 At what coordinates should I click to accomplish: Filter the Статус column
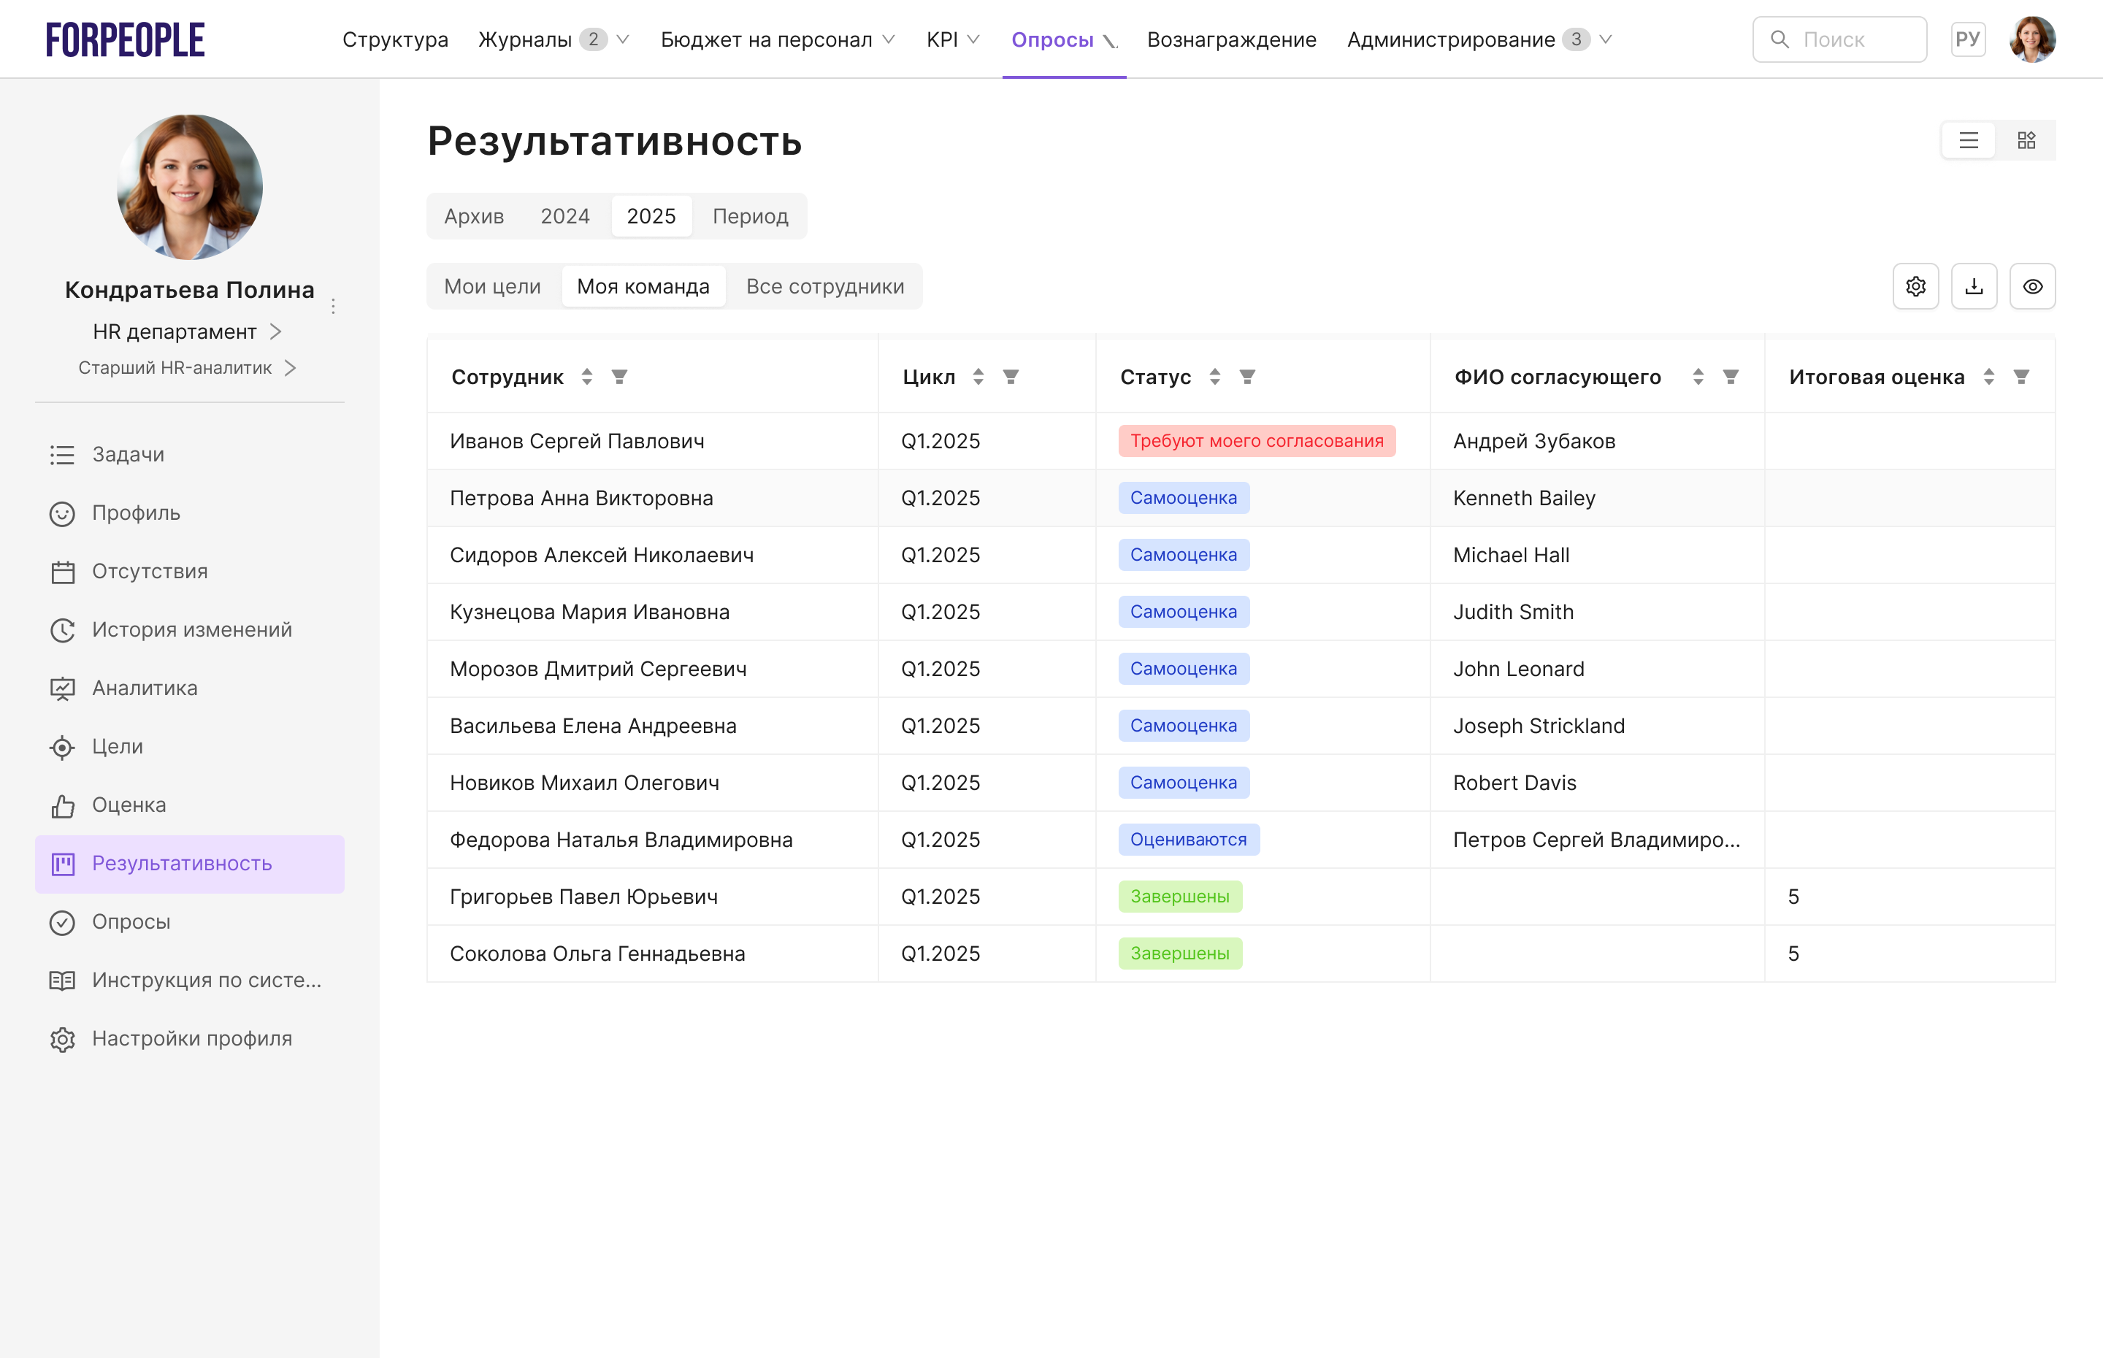coord(1246,377)
